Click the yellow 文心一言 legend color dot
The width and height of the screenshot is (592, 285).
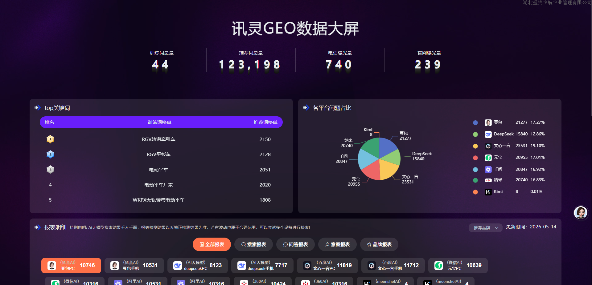(475, 146)
